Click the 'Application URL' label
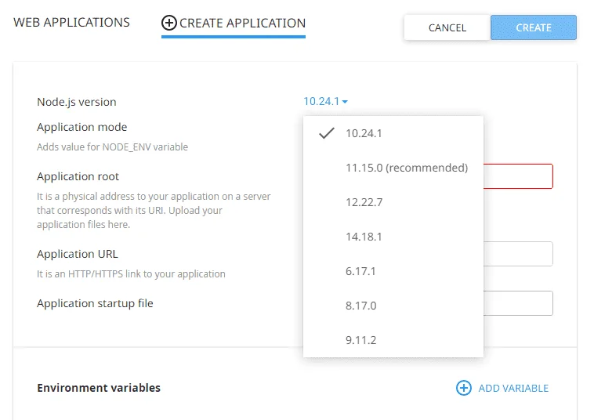The width and height of the screenshot is (594, 420). coord(78,254)
